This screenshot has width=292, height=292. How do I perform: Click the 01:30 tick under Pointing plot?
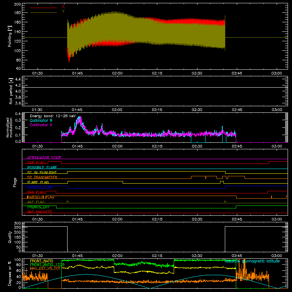[38, 73]
